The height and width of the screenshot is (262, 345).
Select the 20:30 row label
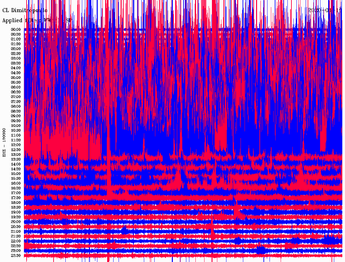click(x=16, y=227)
